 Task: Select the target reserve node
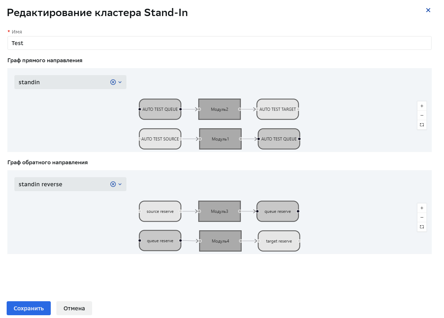pyautogui.click(x=279, y=241)
